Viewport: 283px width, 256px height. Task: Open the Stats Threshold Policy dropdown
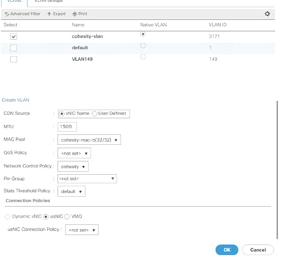[71, 192]
